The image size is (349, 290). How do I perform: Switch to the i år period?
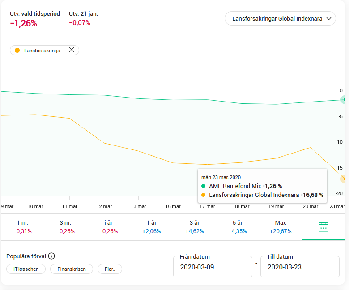pyautogui.click(x=108, y=227)
